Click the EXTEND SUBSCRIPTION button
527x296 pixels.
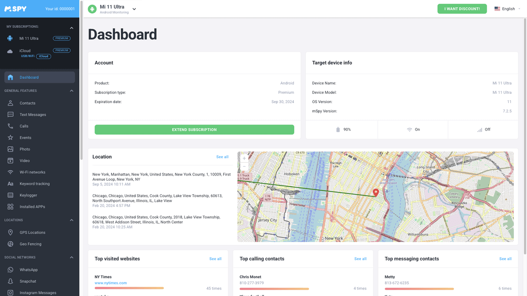click(x=194, y=129)
